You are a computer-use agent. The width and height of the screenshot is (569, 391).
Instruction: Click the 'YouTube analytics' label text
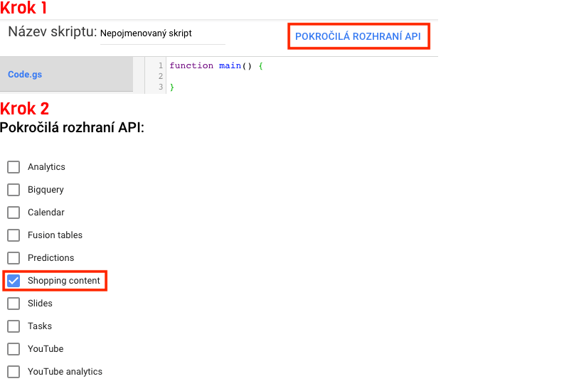click(x=65, y=372)
